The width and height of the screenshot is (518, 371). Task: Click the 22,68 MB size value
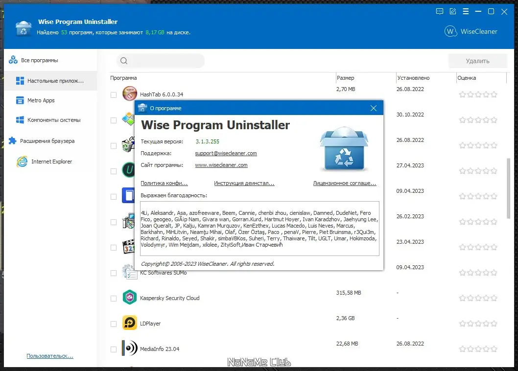coord(347,344)
